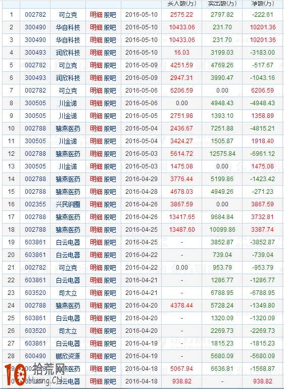Viewport: 284px width, 389px height.
Task: Open 鹭燕医药 name in row 10
Action: 68,128
